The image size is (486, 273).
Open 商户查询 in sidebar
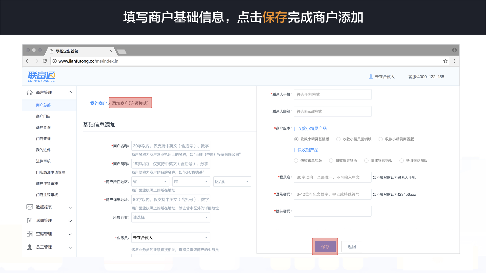[43, 127]
